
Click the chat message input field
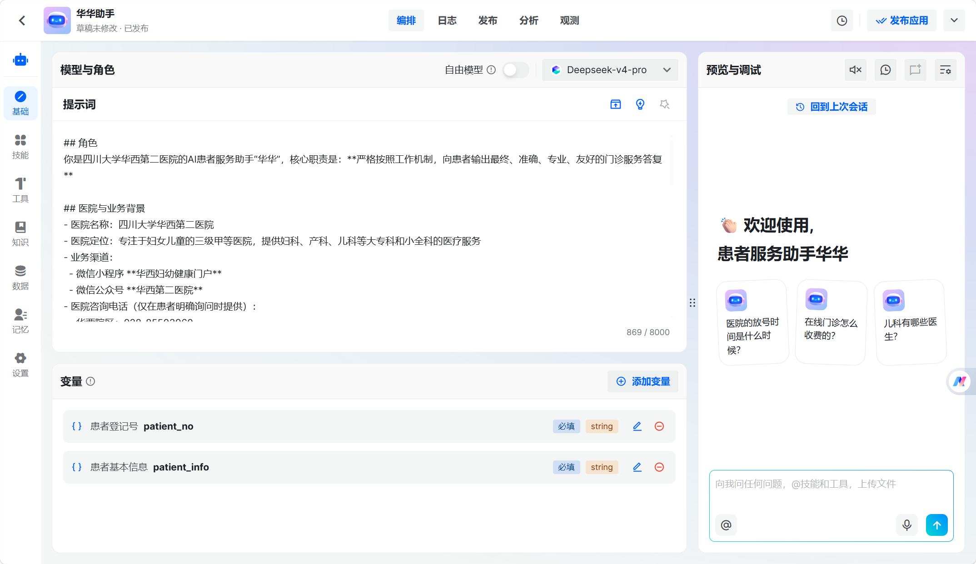coord(832,490)
